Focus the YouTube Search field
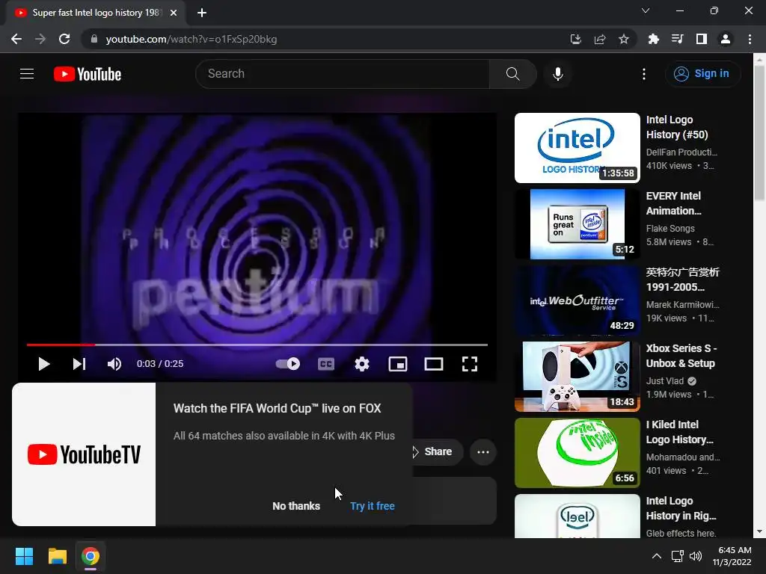Image resolution: width=766 pixels, height=574 pixels. pyautogui.click(x=343, y=74)
